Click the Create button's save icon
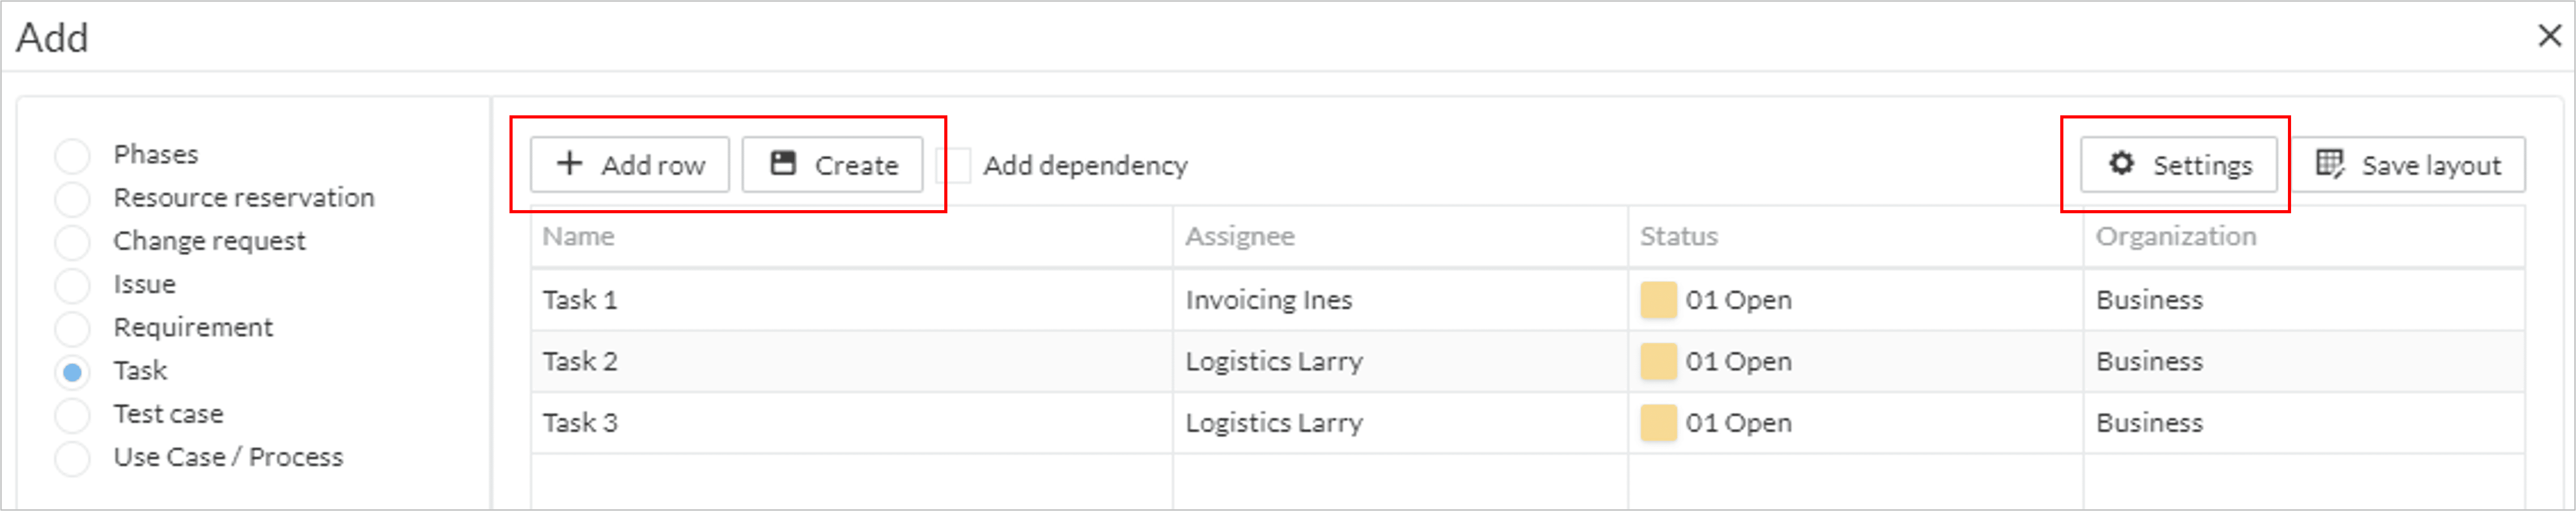Viewport: 2576px width, 511px height. 783,163
